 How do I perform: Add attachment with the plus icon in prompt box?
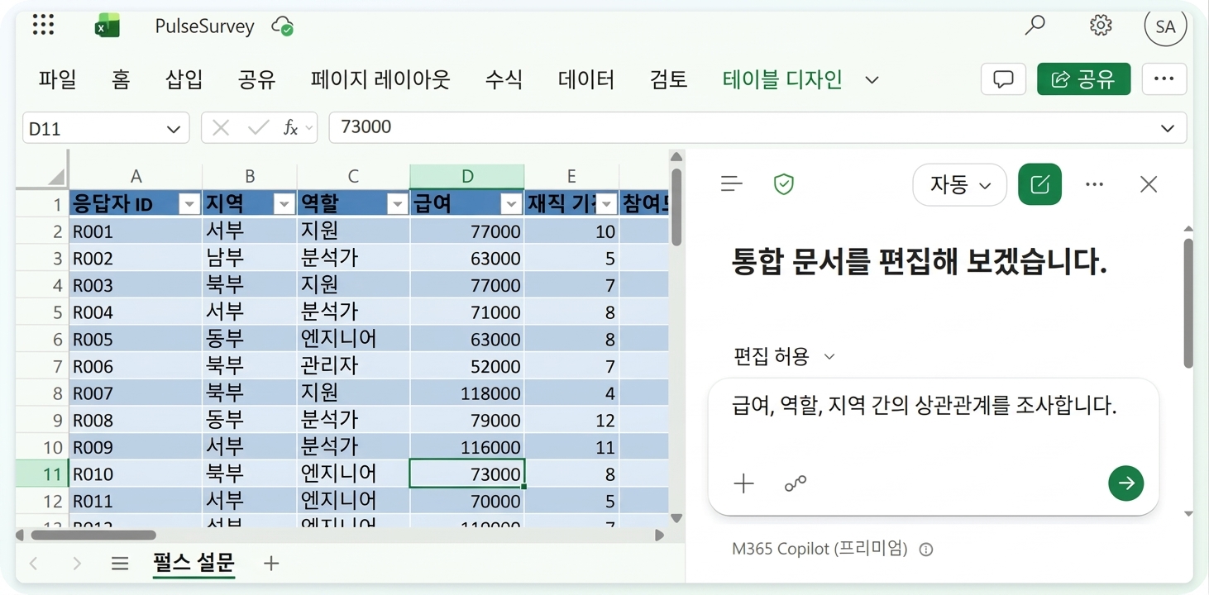[744, 483]
